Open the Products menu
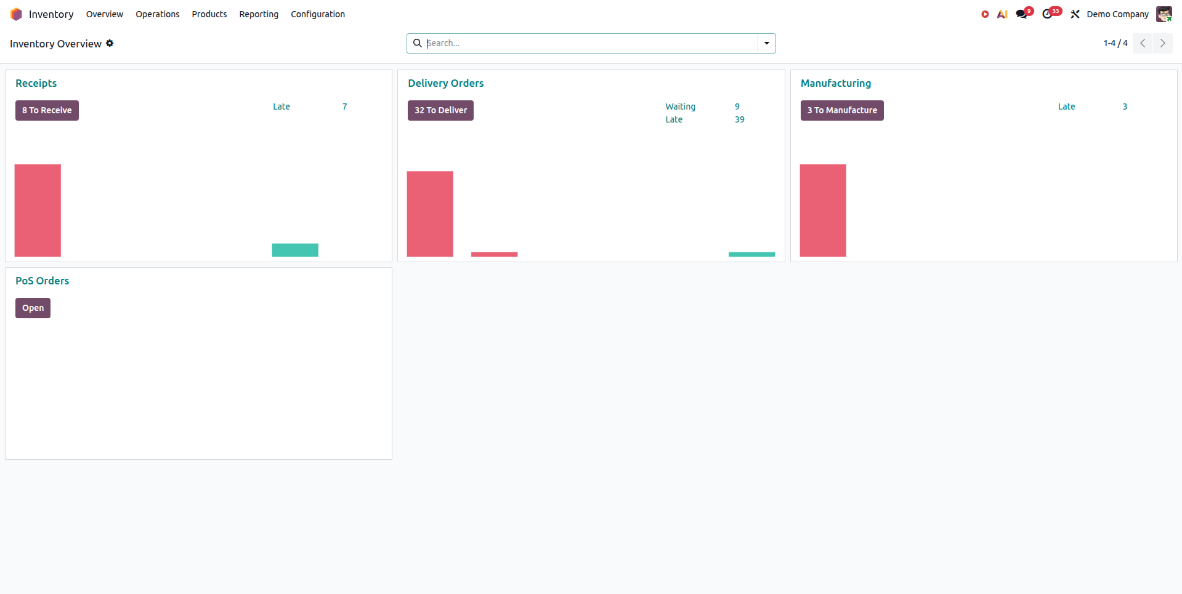Viewport: 1182px width, 594px height. [209, 14]
